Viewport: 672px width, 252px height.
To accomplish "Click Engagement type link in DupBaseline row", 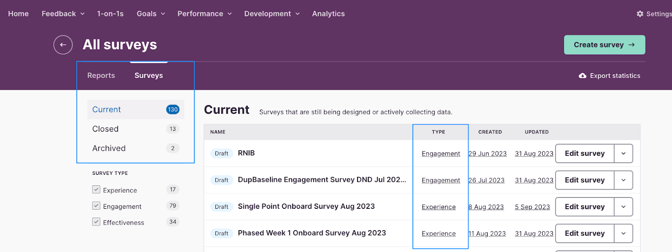I will (x=441, y=180).
